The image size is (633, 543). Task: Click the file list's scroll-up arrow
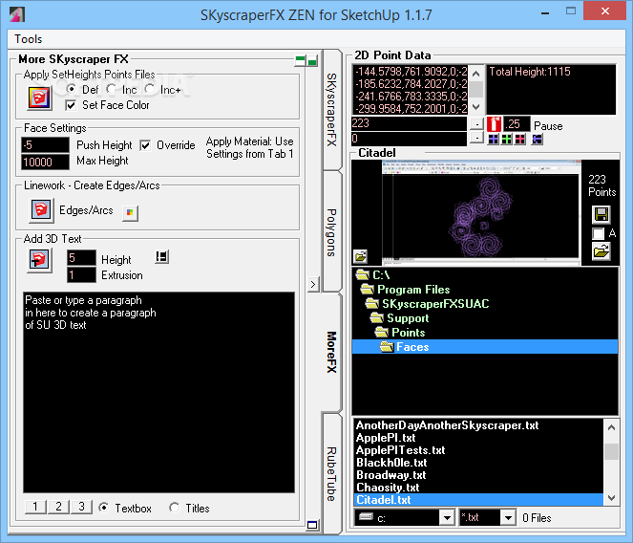(611, 427)
